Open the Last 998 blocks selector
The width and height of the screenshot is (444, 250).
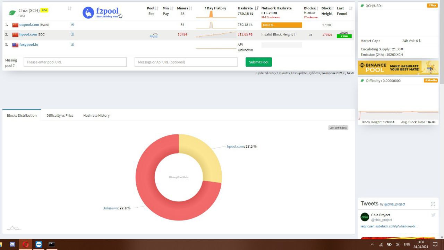pyautogui.click(x=338, y=128)
